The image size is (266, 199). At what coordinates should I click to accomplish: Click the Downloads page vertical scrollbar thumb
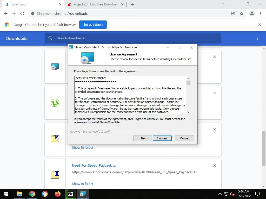click(264, 148)
